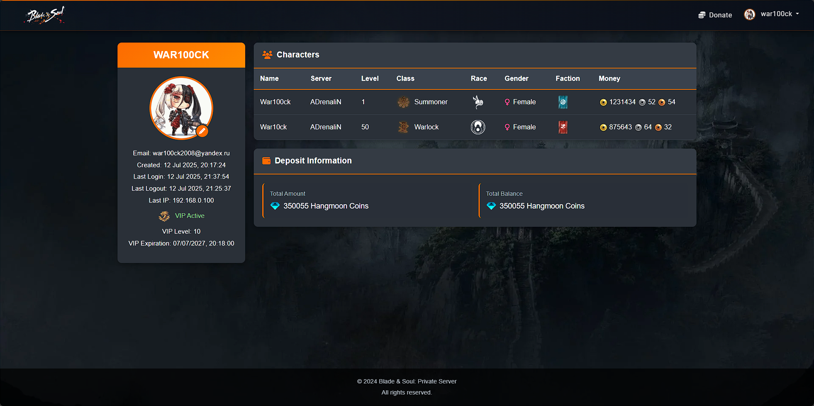
Task: Click the Created date line
Action: pyautogui.click(x=181, y=165)
